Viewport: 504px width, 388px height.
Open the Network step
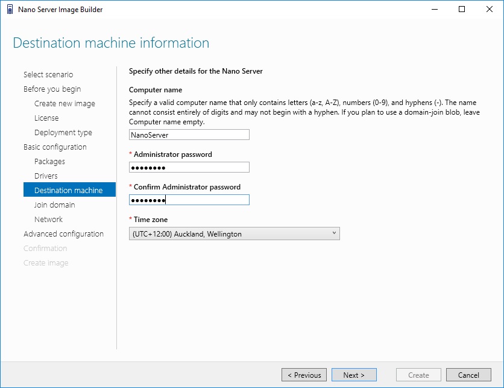tap(49, 220)
